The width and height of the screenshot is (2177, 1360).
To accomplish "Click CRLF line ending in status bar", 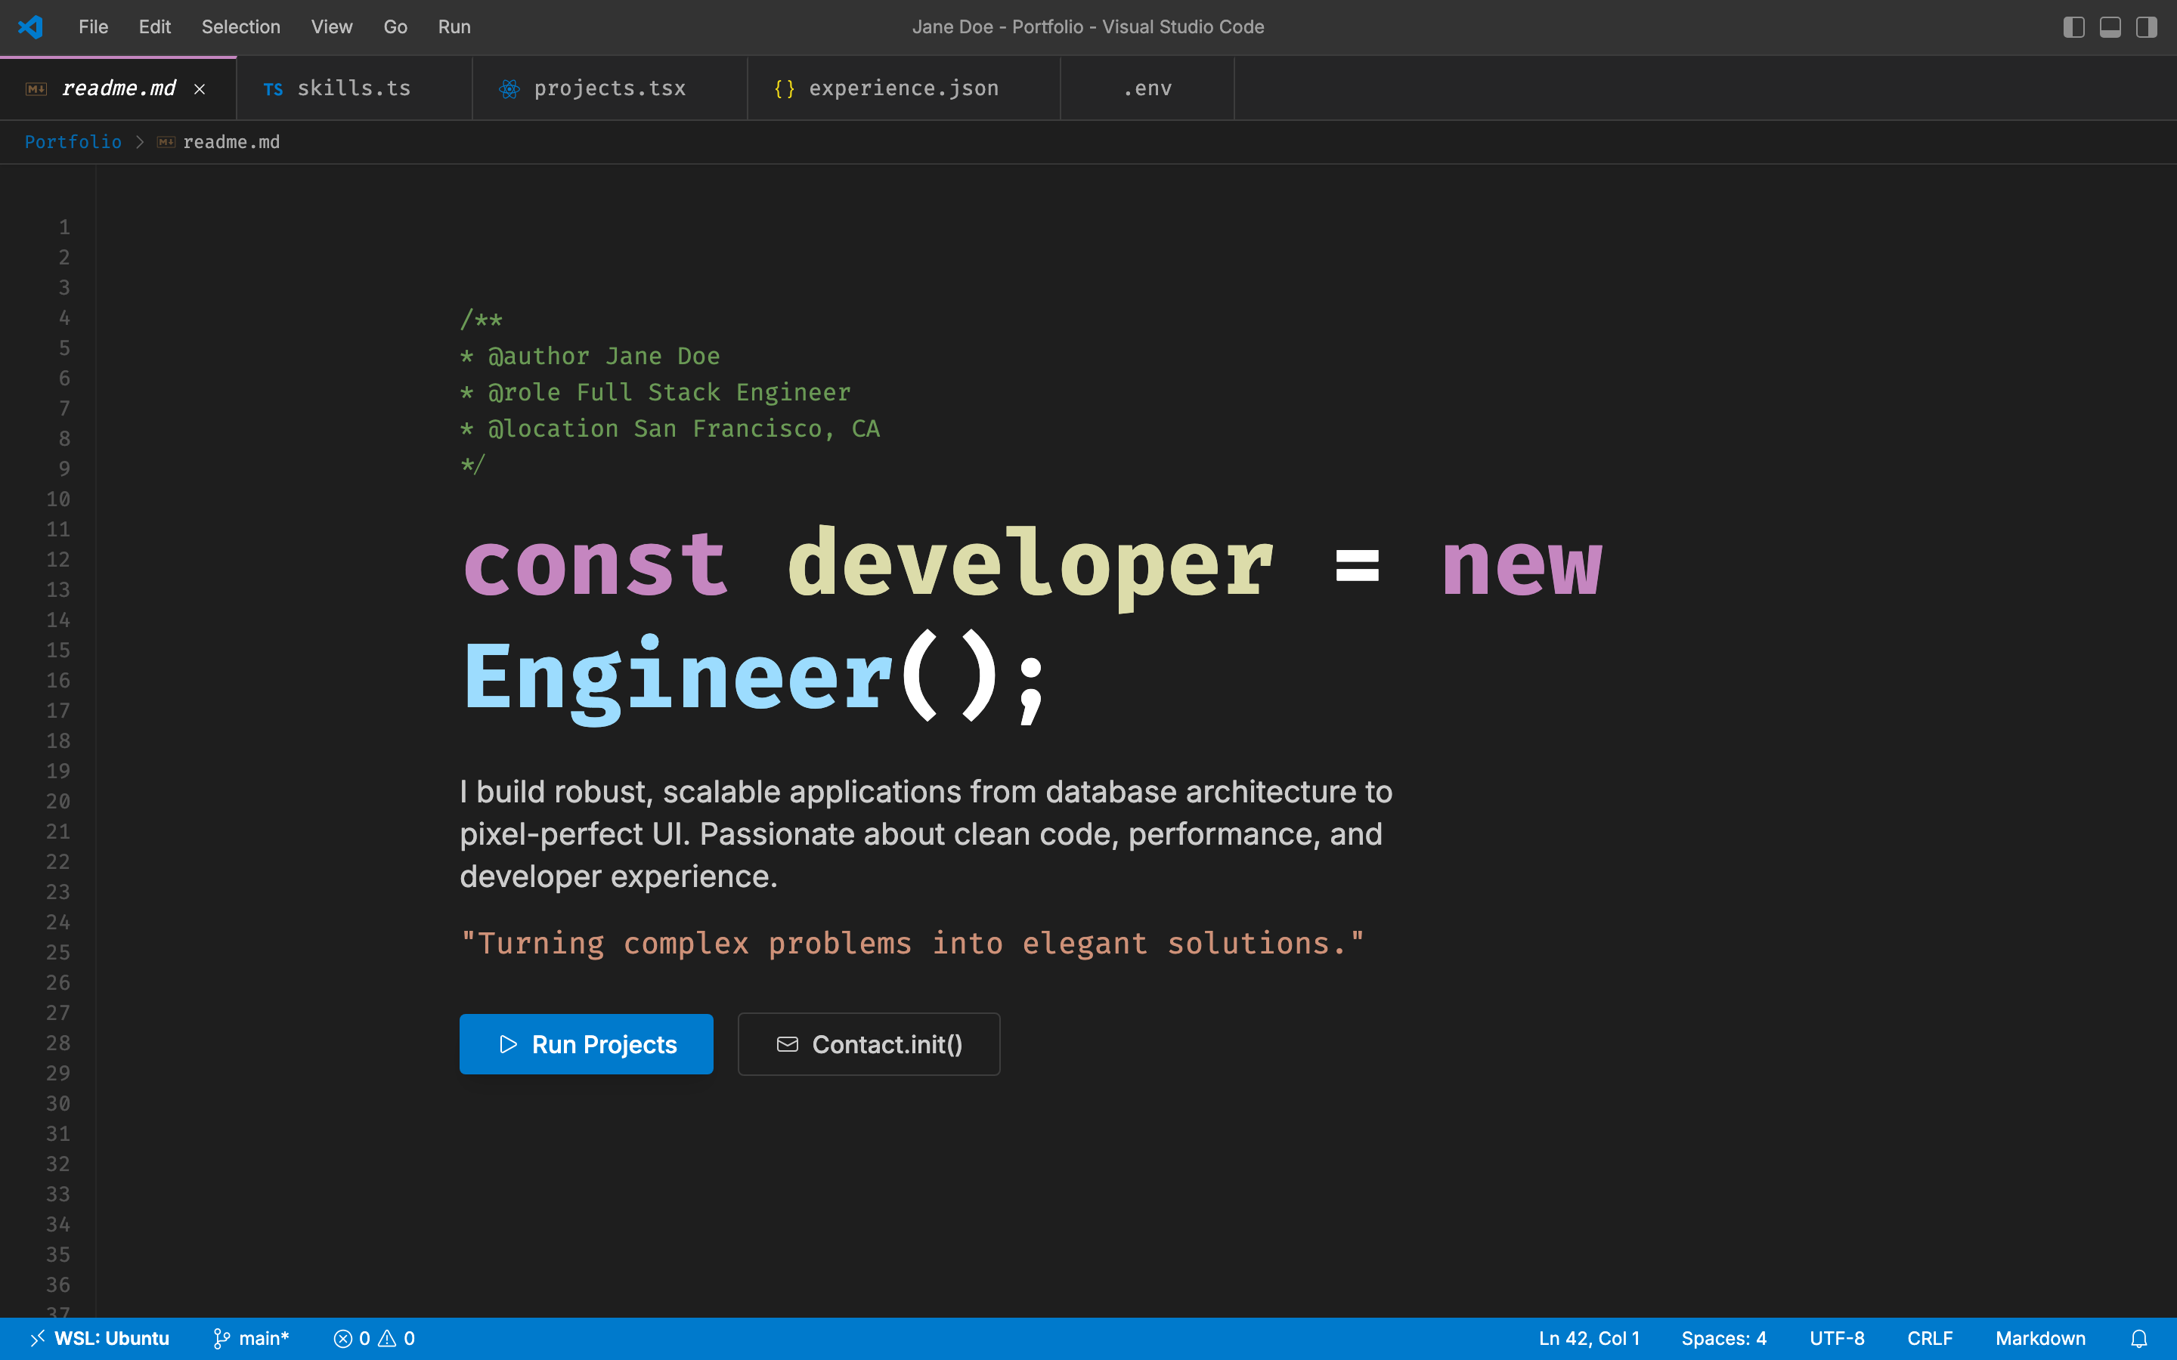I will click(1930, 1338).
